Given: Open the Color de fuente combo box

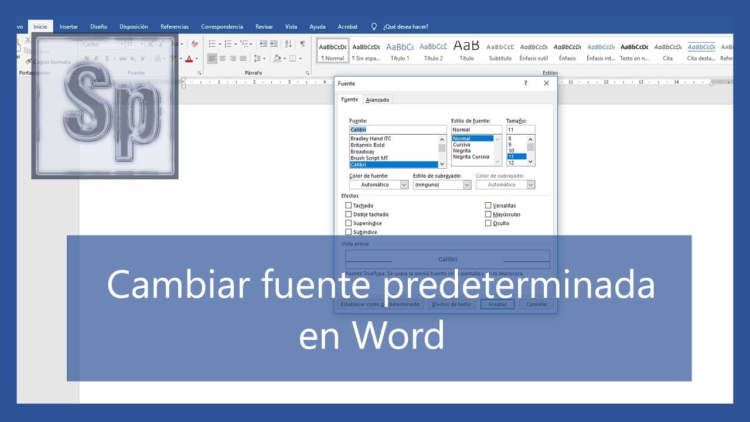Looking at the screenshot, I should click(379, 185).
